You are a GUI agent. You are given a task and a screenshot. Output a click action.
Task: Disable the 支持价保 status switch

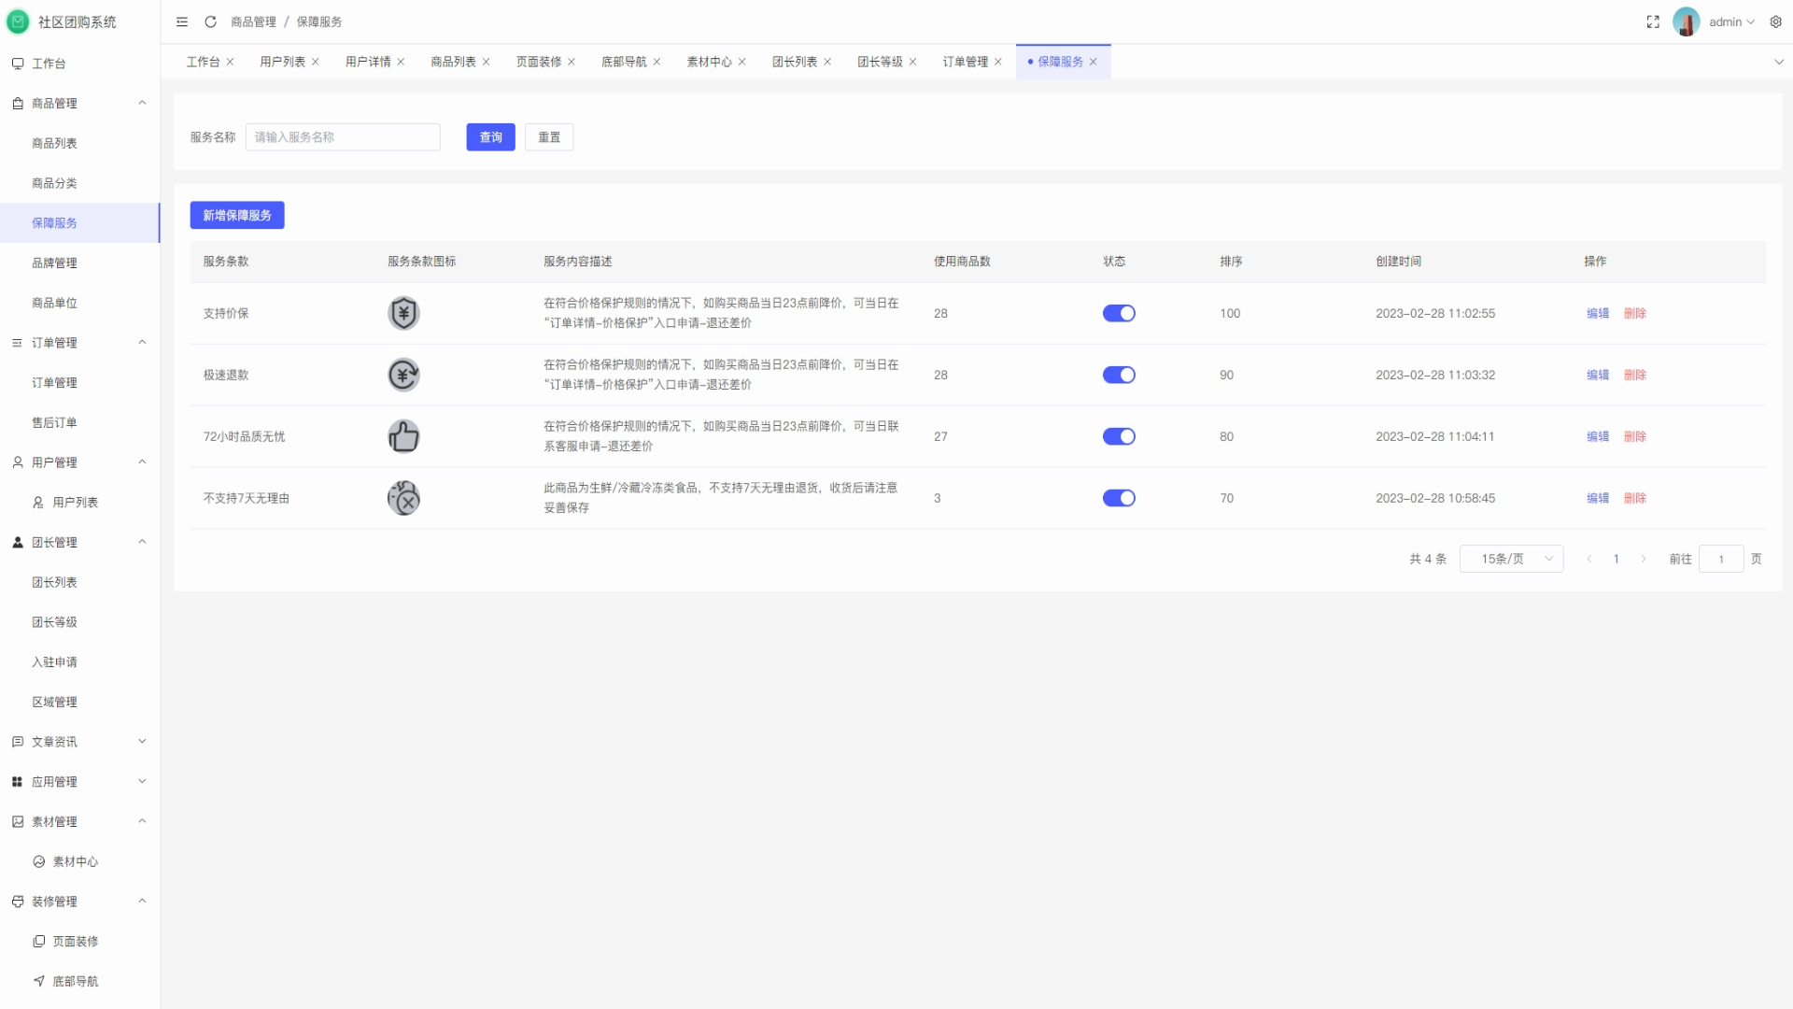pos(1119,313)
